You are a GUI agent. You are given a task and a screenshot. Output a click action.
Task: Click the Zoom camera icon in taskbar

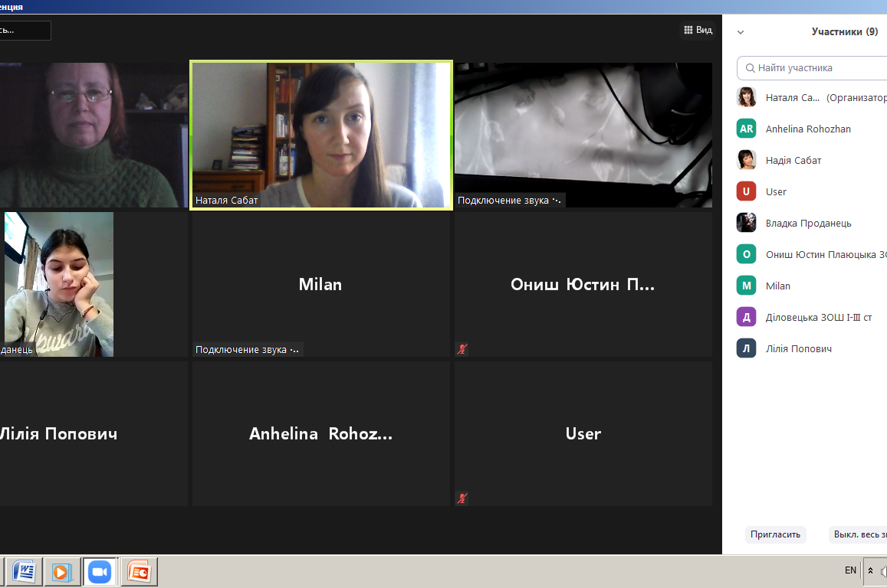click(100, 571)
